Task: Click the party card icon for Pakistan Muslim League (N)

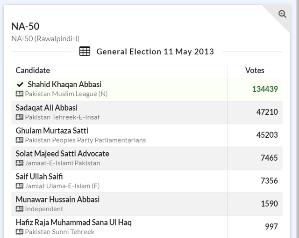Action: pos(20,94)
